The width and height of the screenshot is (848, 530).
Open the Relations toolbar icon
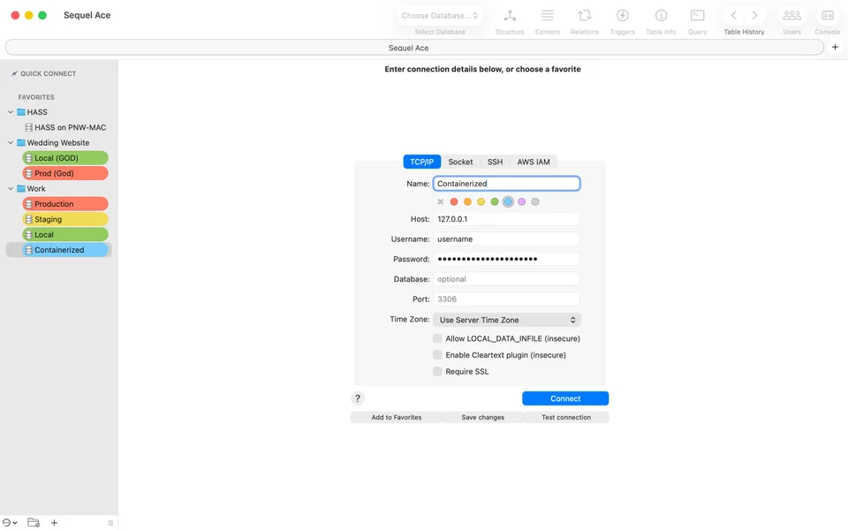click(584, 16)
